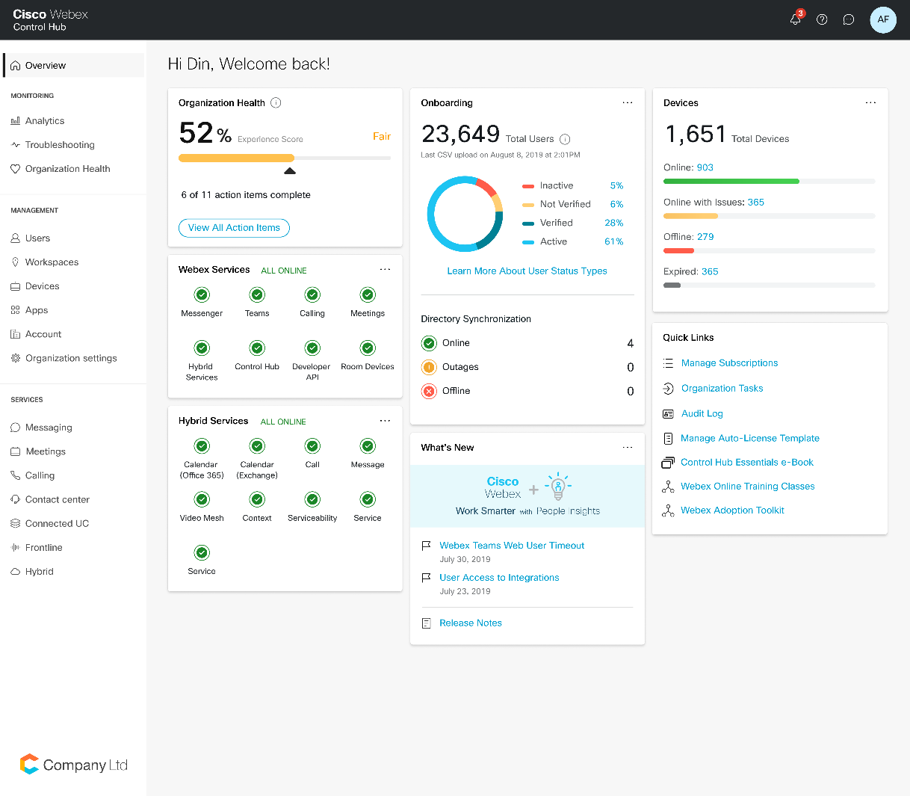
Task: Open the What's New card more options menu
Action: [628, 448]
